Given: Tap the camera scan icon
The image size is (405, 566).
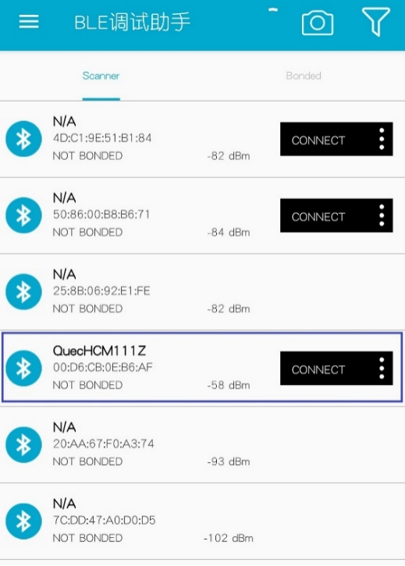Looking at the screenshot, I should [318, 23].
